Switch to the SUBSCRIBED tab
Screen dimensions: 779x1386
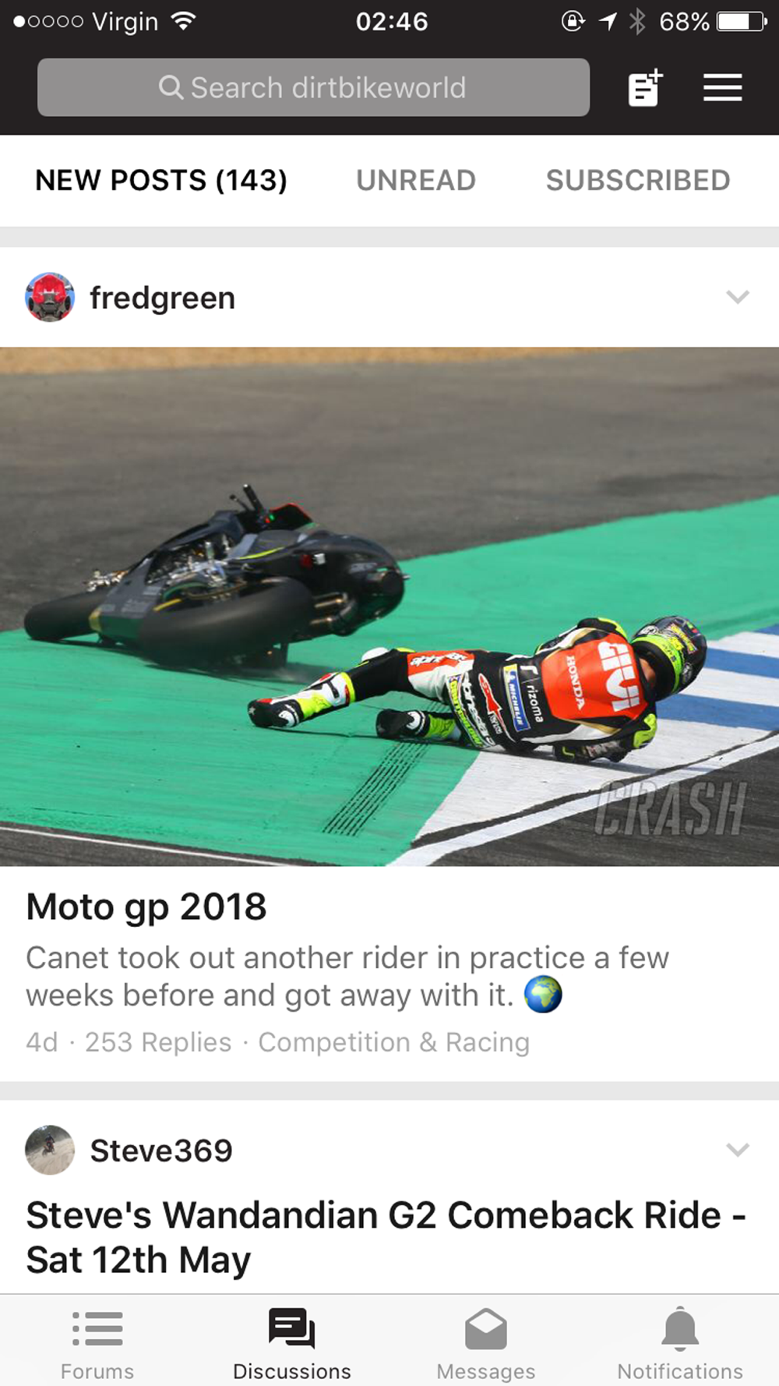click(638, 180)
